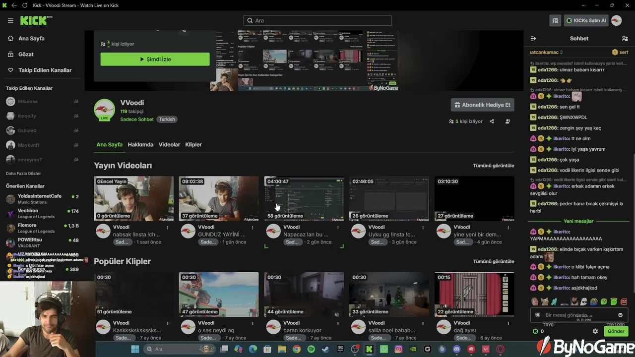This screenshot has width=635, height=357.
Task: Click the chat identity shield icon
Action: pyautogui.click(x=538, y=315)
